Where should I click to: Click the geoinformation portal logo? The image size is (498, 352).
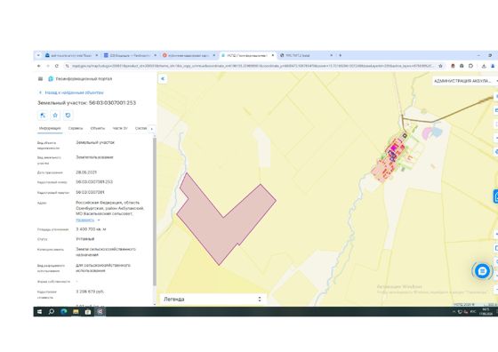51,79
